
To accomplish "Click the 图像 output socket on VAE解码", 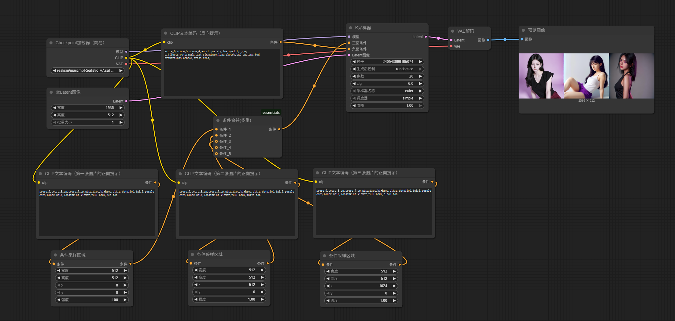I will coord(488,40).
